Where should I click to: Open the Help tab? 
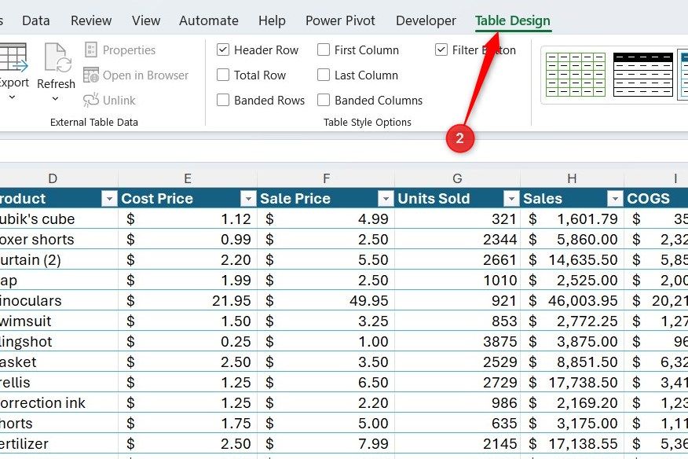tap(272, 20)
